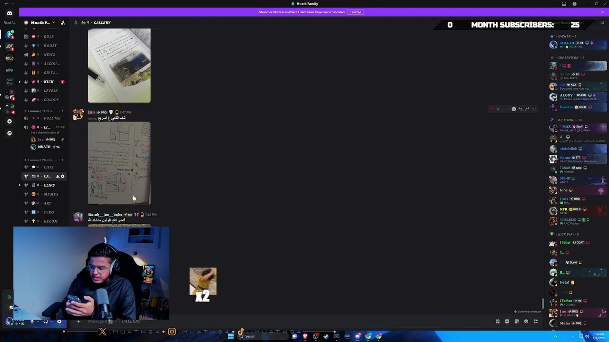Open the Discord inbox icon
The height and width of the screenshot is (342, 609).
[564, 4]
